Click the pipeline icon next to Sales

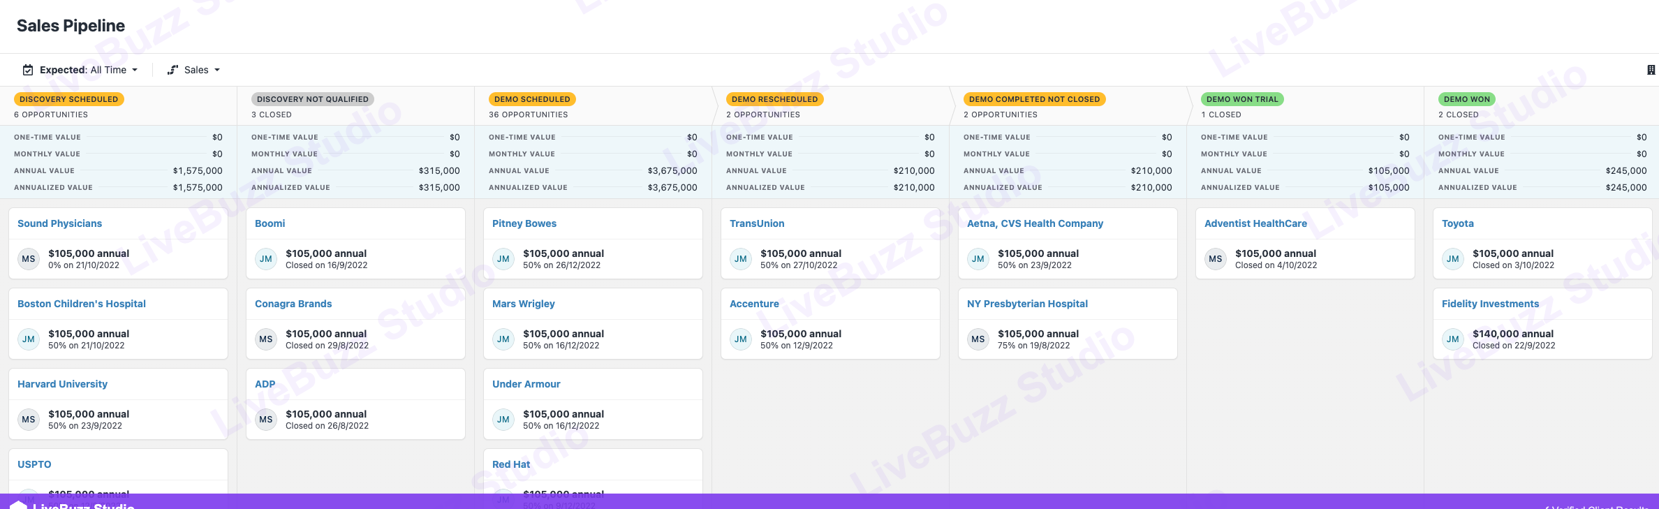(x=173, y=70)
